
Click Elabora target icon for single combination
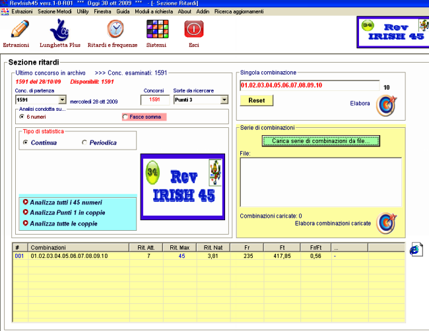[386, 105]
